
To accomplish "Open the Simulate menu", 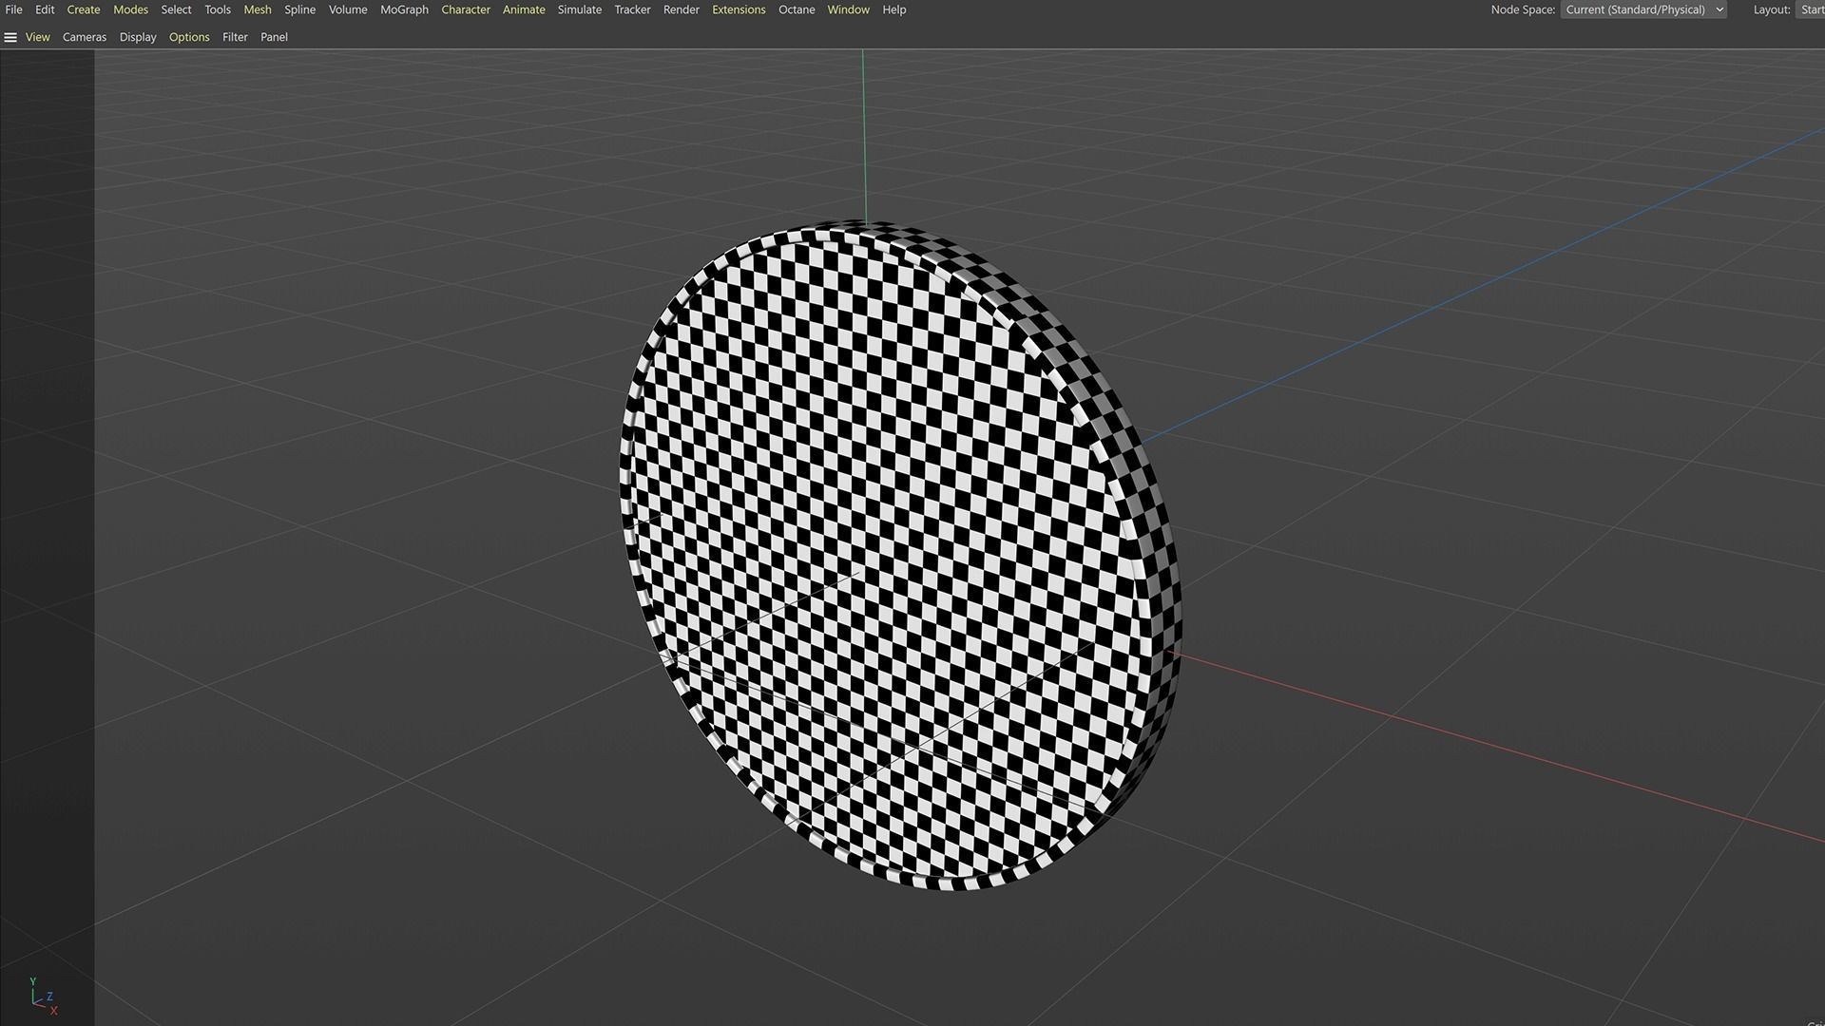I will 579,9.
